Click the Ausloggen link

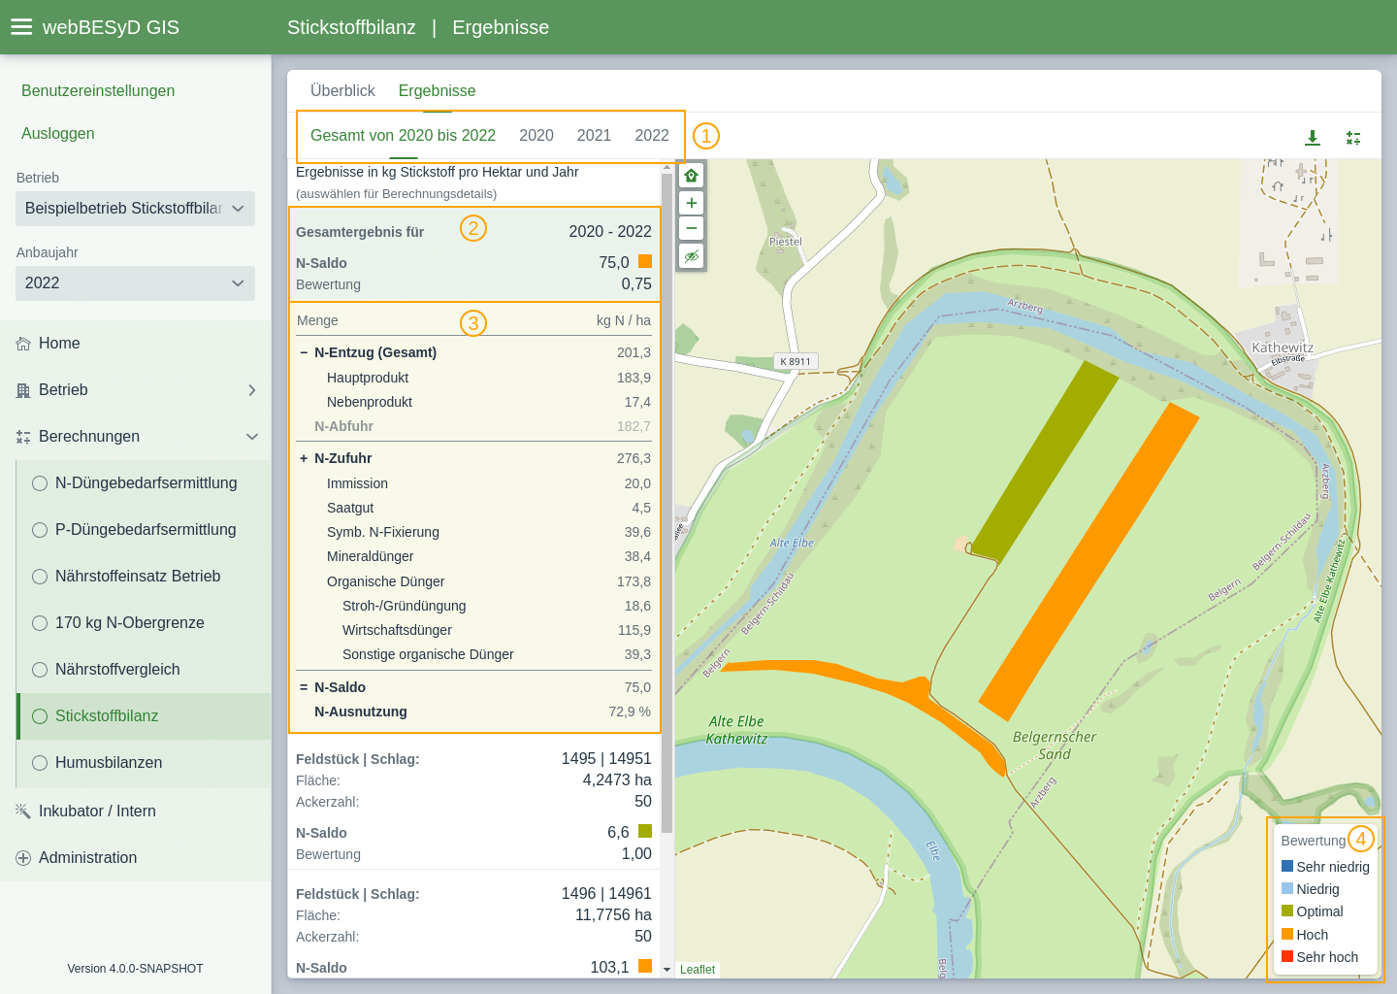pyautogui.click(x=58, y=134)
